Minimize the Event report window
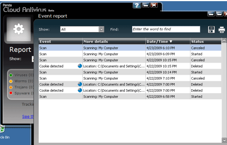The image size is (227, 145). click(211, 14)
